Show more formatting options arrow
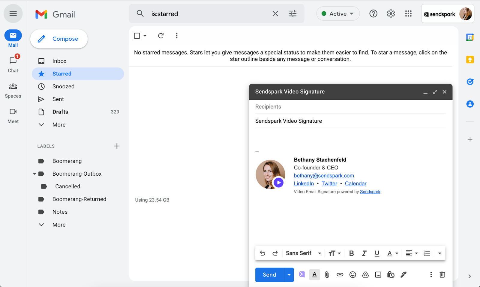480x287 pixels. click(x=439, y=253)
